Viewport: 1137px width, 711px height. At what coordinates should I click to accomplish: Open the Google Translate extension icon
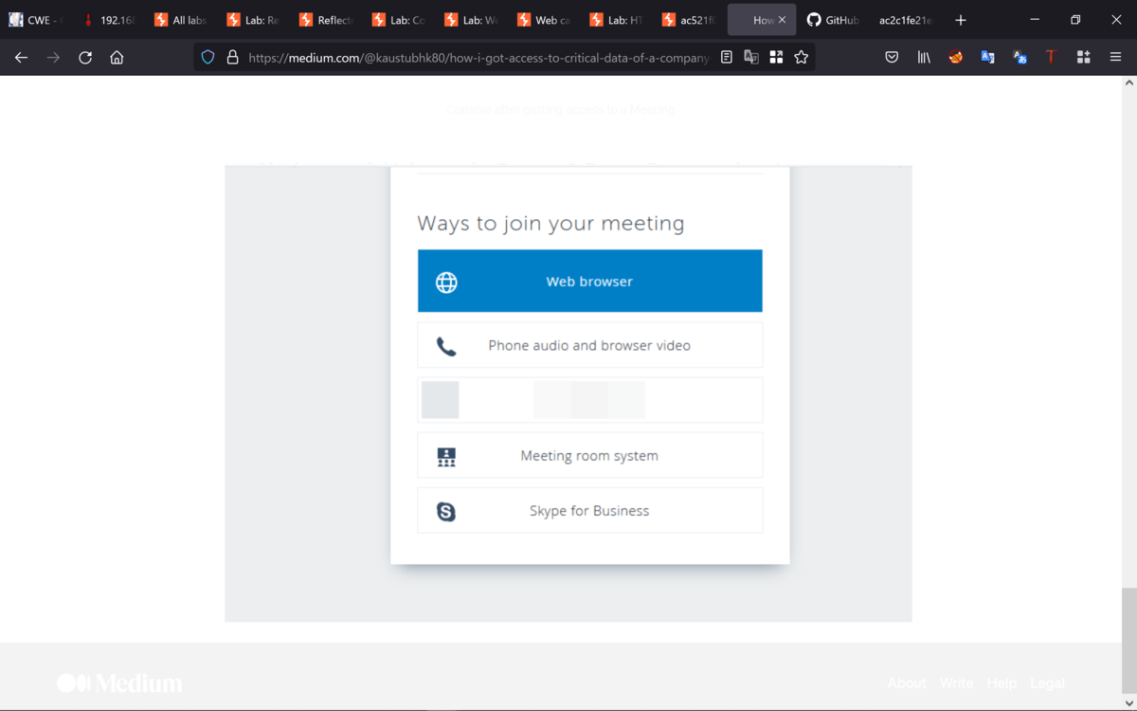988,57
